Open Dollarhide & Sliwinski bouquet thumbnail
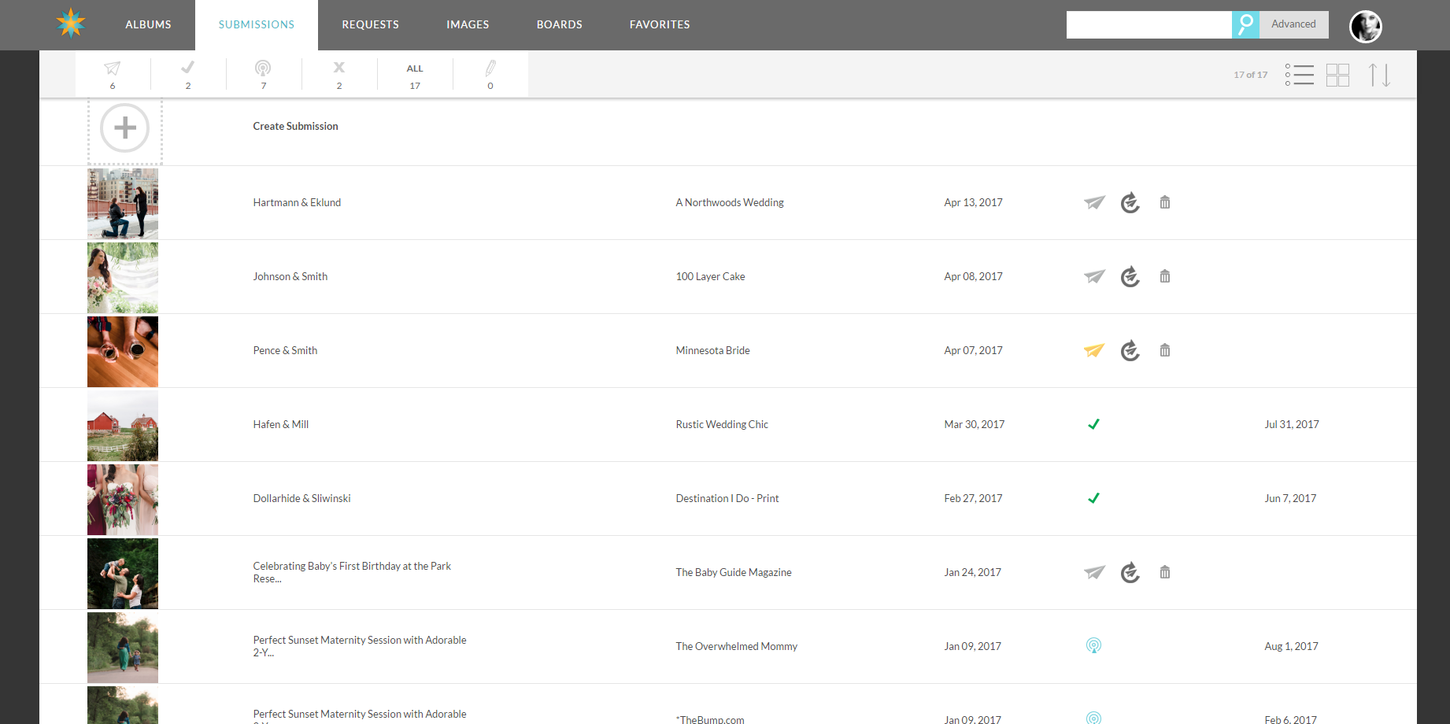1450x724 pixels. click(123, 500)
